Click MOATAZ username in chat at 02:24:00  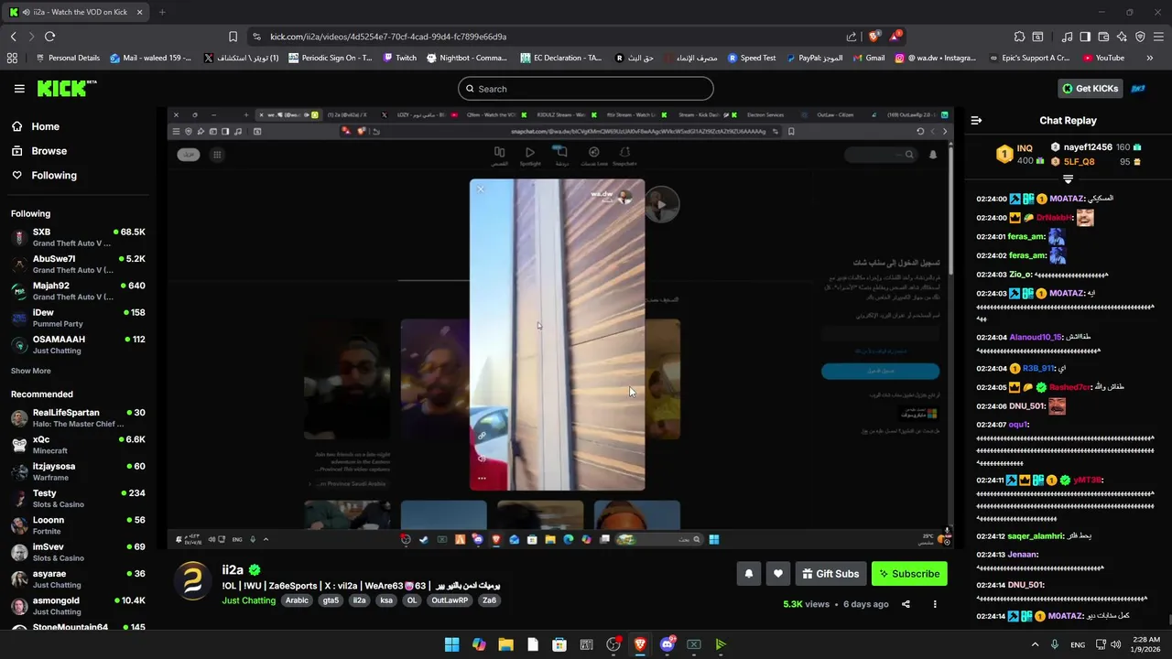pyautogui.click(x=1068, y=199)
